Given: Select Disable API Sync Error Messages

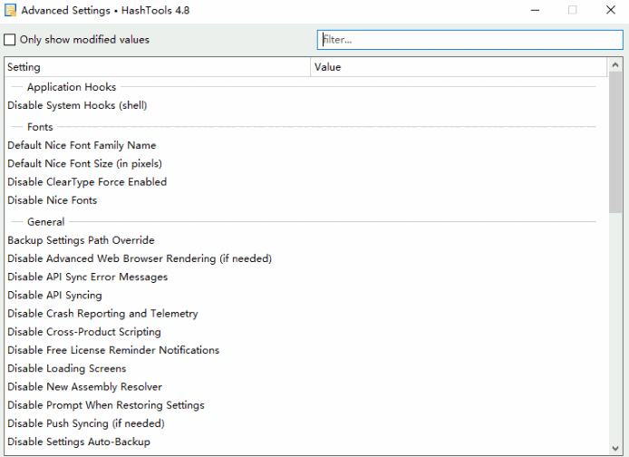Looking at the screenshot, I should tap(87, 277).
